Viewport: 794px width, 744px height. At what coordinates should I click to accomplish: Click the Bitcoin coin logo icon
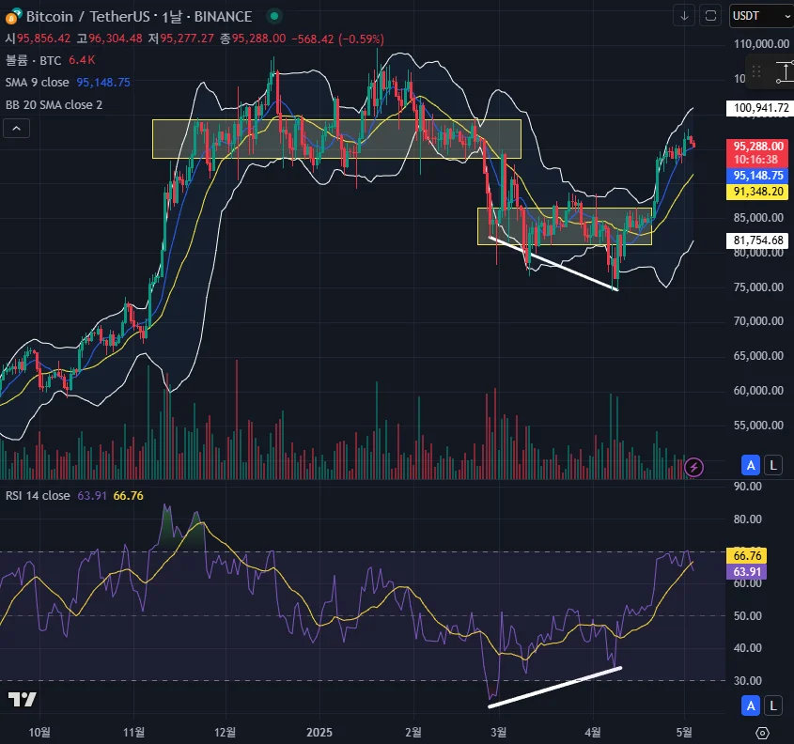(x=12, y=17)
